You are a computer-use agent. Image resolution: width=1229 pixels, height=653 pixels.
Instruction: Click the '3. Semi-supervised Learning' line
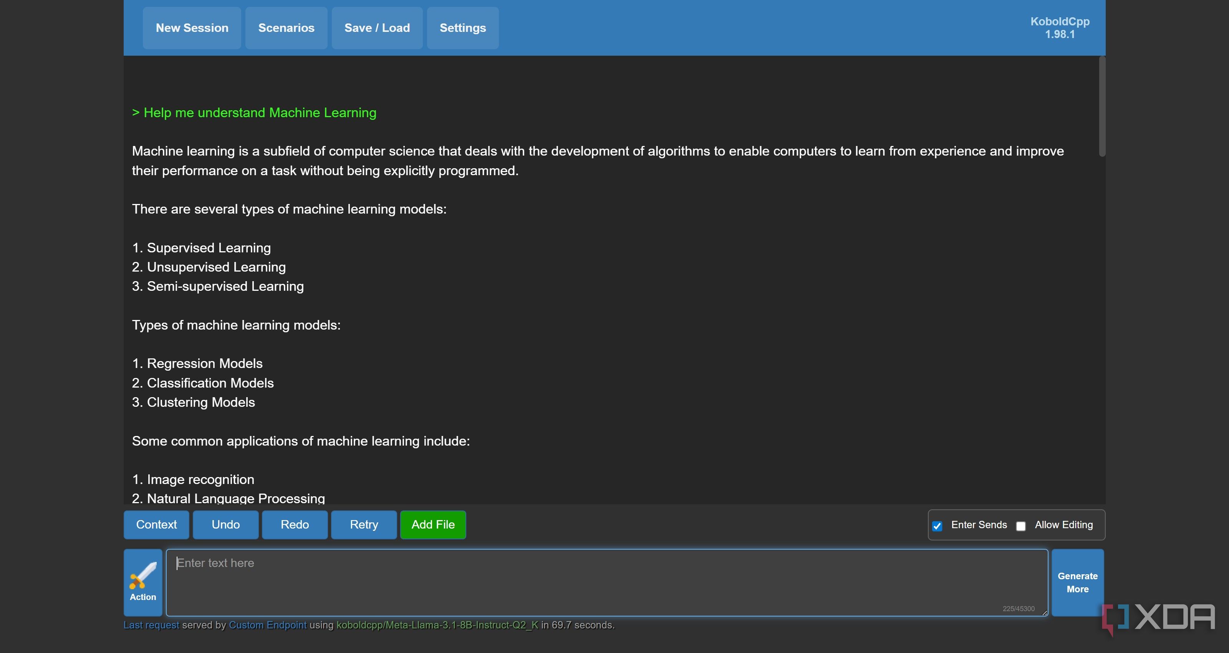coord(218,286)
